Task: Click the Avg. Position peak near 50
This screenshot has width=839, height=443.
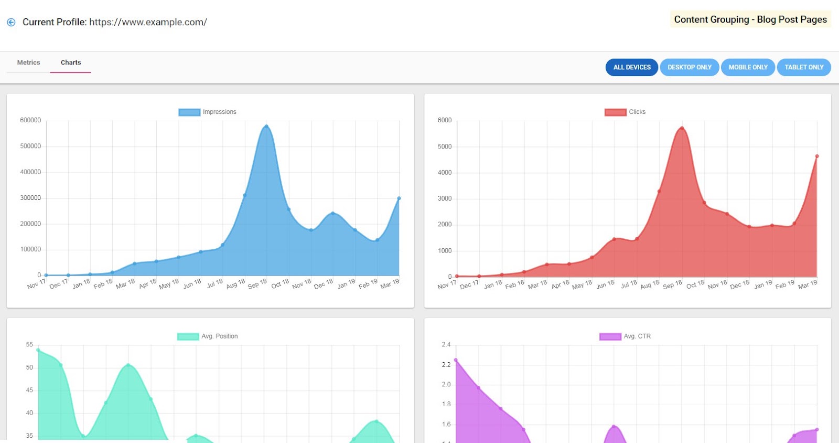Action: [128, 365]
